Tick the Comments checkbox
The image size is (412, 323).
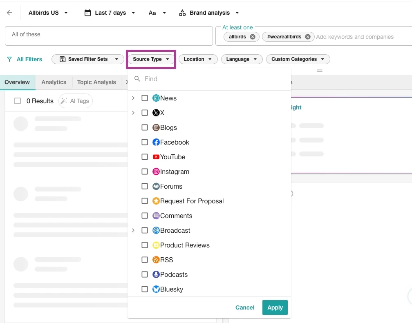145,216
